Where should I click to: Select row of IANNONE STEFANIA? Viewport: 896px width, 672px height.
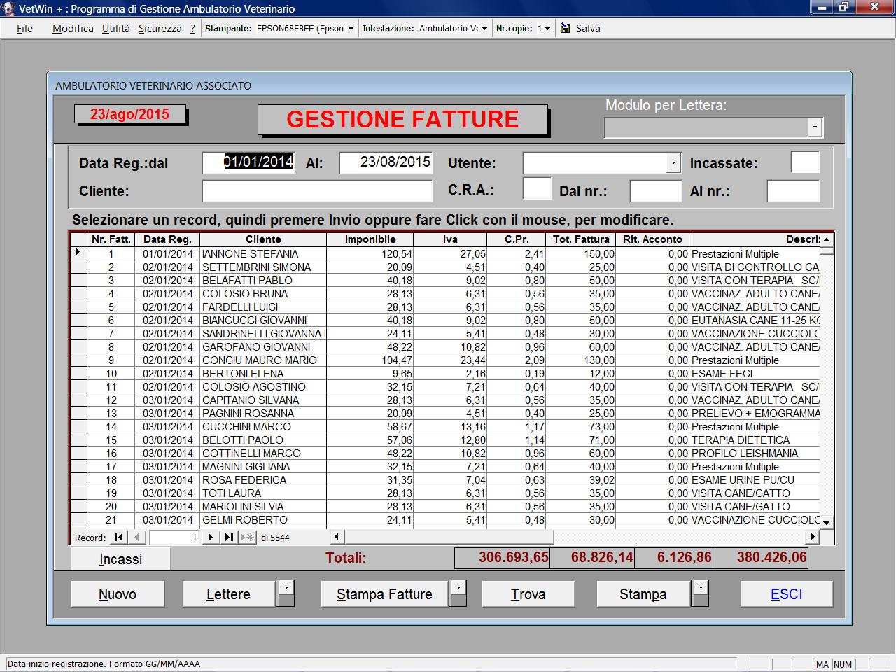[x=444, y=254]
